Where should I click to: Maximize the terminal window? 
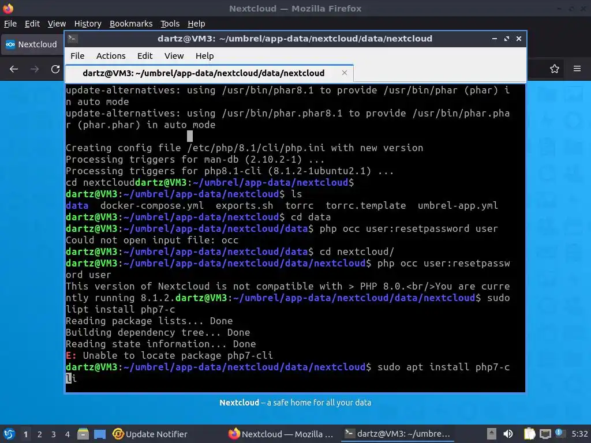507,39
